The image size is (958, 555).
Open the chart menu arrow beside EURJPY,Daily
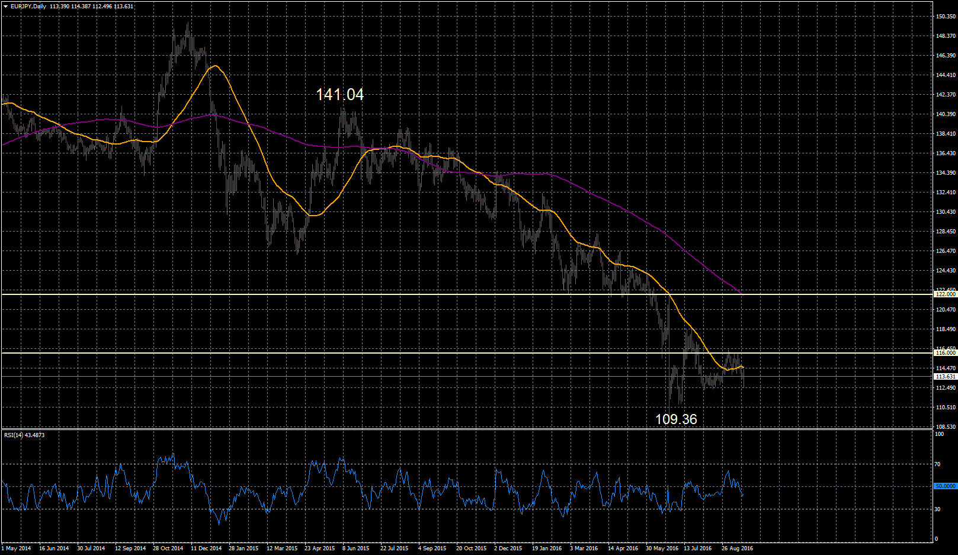pos(5,7)
